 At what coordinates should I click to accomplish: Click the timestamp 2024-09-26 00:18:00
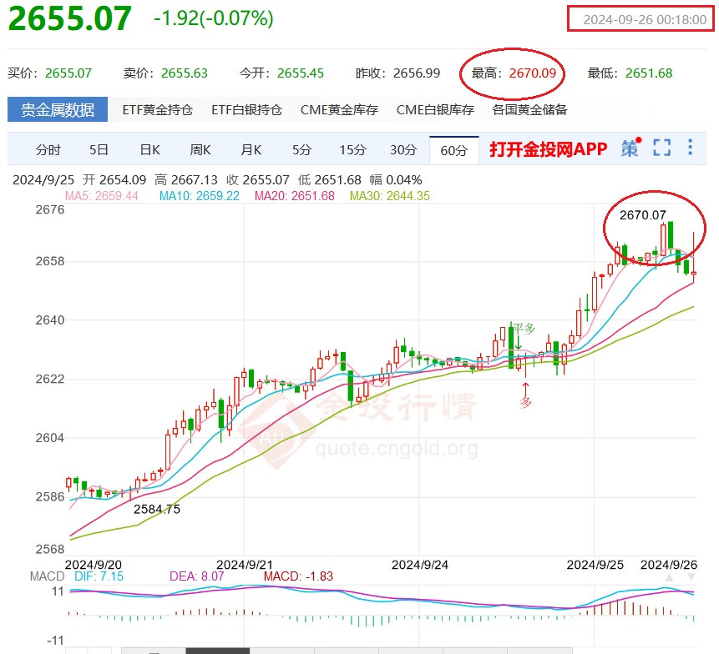tap(645, 20)
